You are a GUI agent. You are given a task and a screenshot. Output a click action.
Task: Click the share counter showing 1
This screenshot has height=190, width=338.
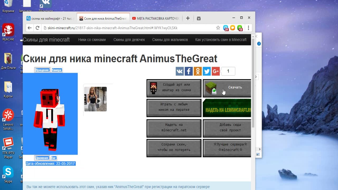(228, 71)
